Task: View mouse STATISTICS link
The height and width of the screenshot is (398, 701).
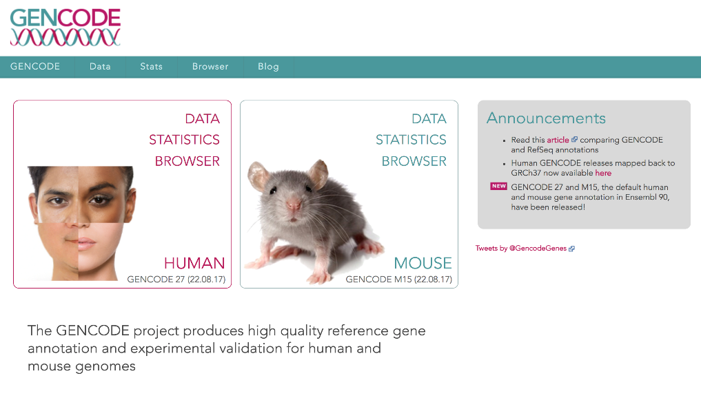Action: (411, 140)
